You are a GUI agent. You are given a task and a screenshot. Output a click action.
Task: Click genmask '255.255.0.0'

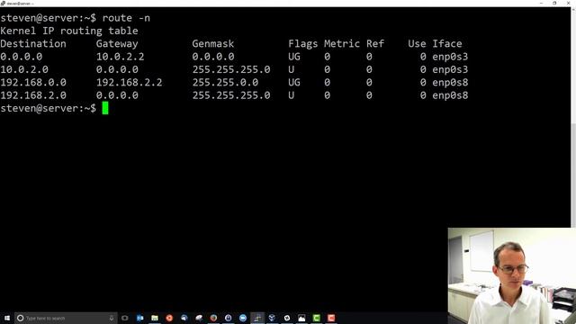coord(225,82)
